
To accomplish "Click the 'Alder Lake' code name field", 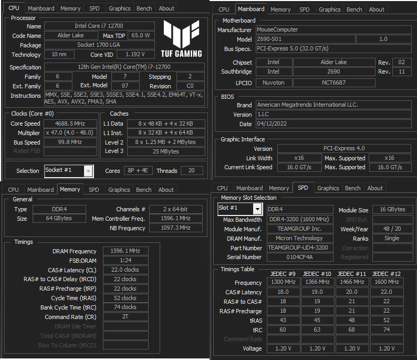I will tap(71, 35).
